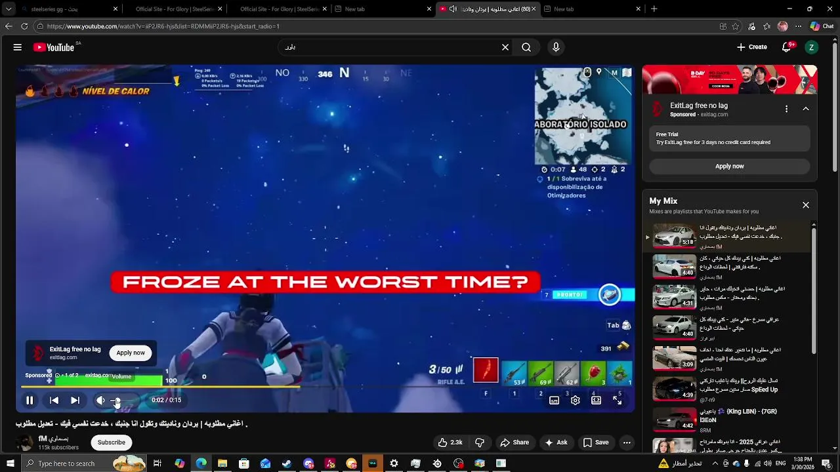Clear the YouTube search box text
The height and width of the screenshot is (472, 840).
point(505,47)
